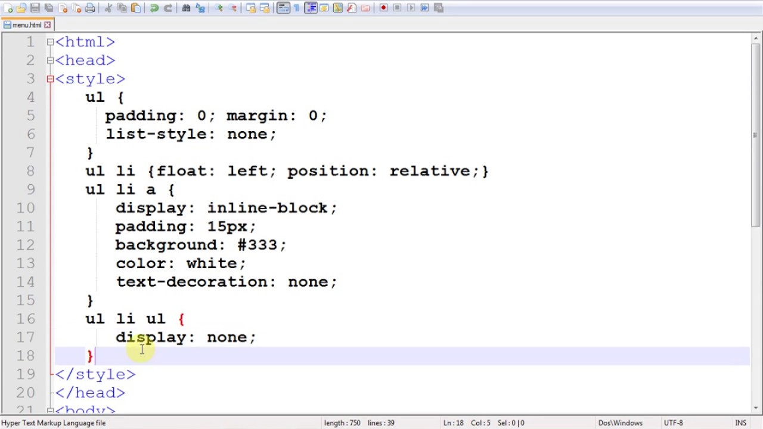Collapse the html fold on line 1
The image size is (763, 429).
click(x=50, y=42)
